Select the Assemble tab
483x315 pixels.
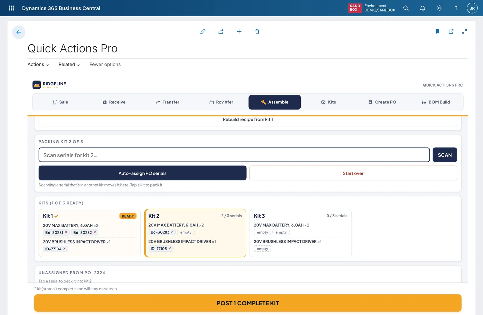pyautogui.click(x=275, y=102)
